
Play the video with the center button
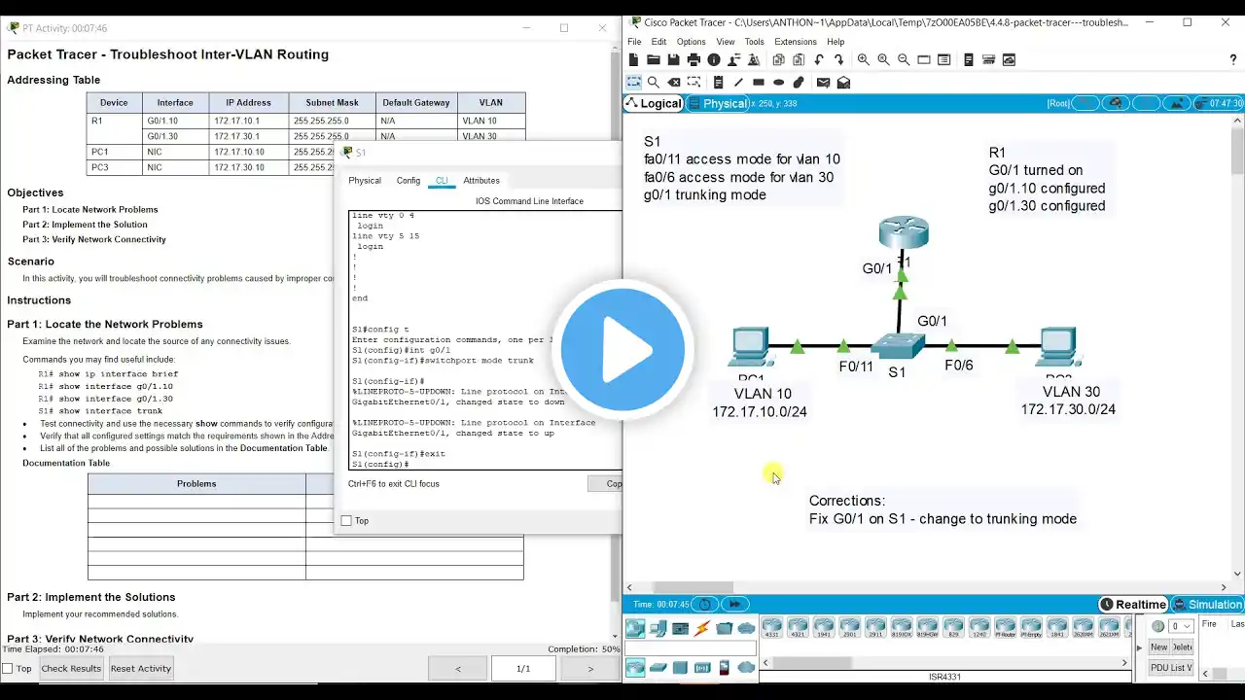(623, 349)
